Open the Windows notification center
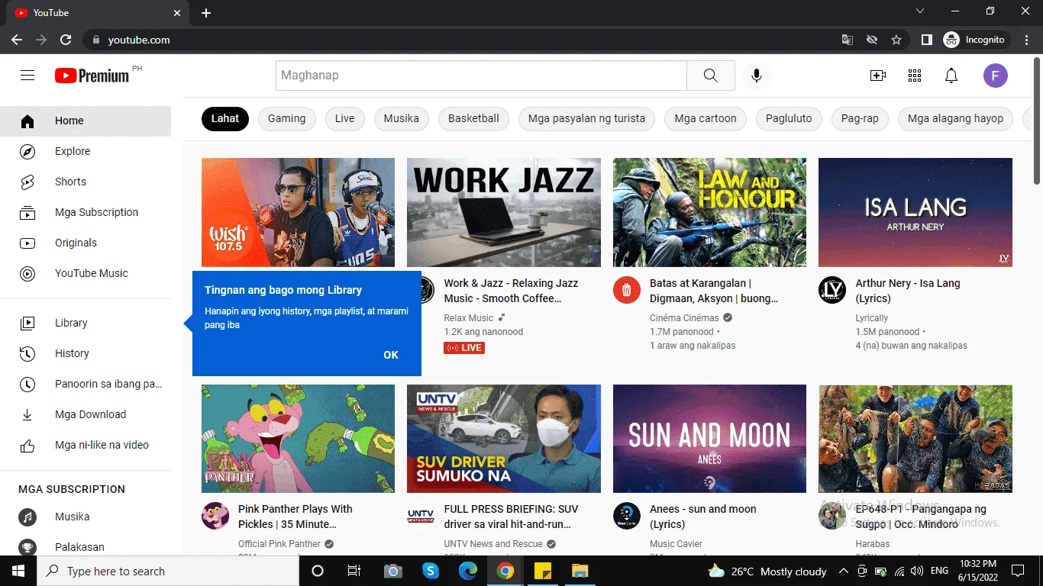This screenshot has height=586, width=1043. click(1018, 571)
